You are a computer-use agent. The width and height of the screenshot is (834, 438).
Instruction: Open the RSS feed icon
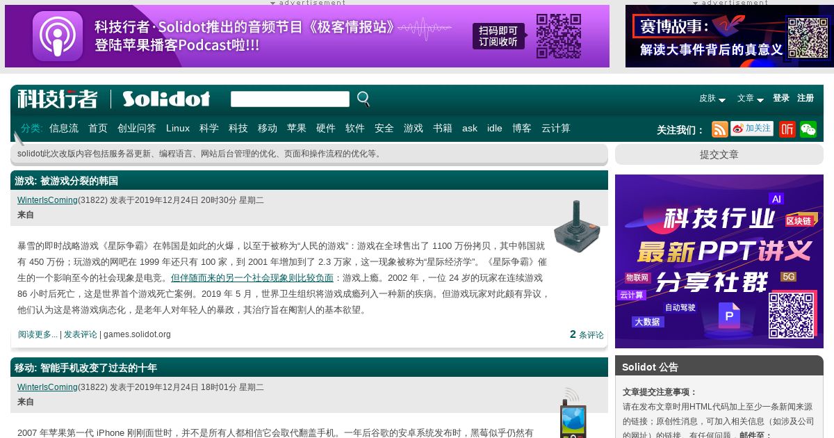click(x=720, y=129)
